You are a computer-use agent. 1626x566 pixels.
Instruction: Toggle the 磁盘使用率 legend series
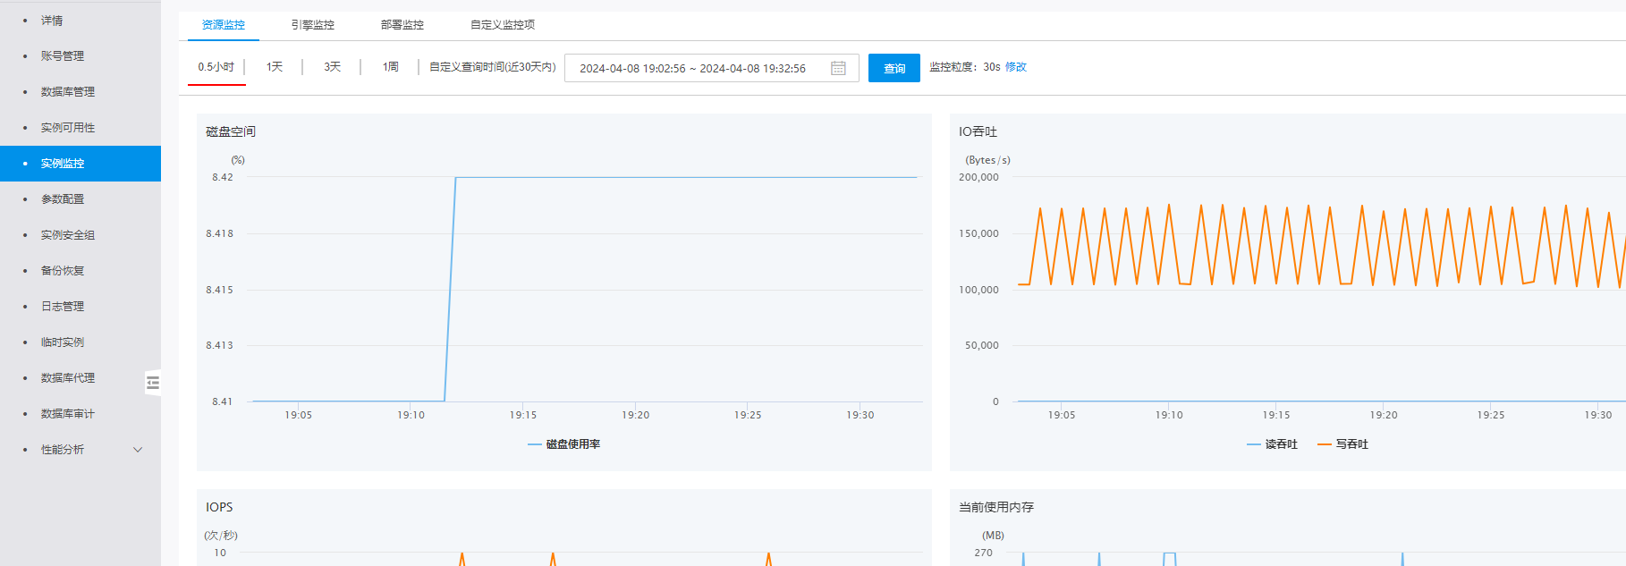(x=564, y=444)
